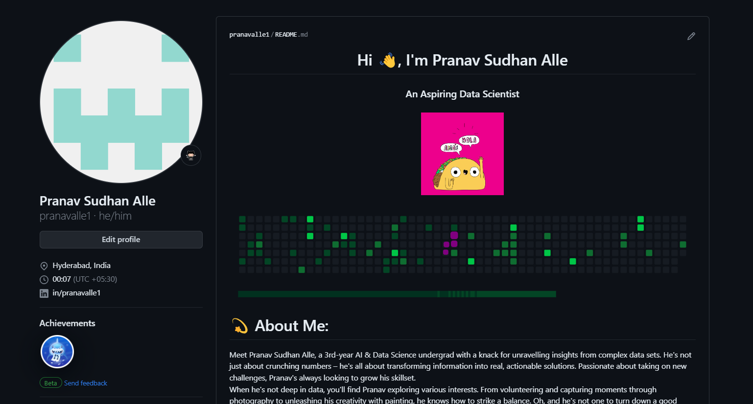The image size is (753, 404).
Task: Open the Send feedback link
Action: (86, 383)
